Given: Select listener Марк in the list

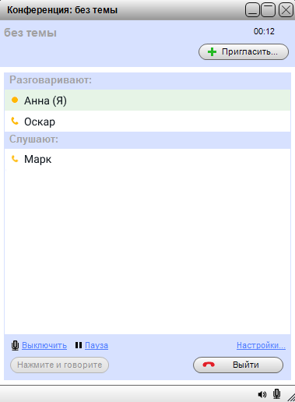Looking at the screenshot, I should point(147,159).
